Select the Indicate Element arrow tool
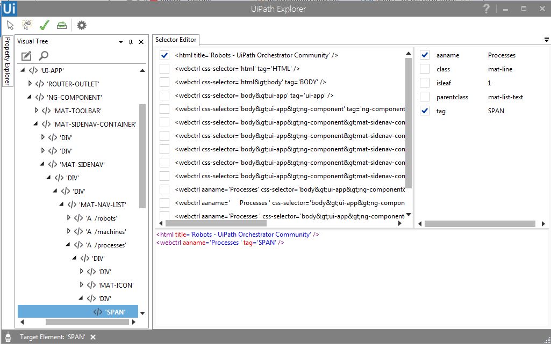The height and width of the screenshot is (344, 551). 10,25
